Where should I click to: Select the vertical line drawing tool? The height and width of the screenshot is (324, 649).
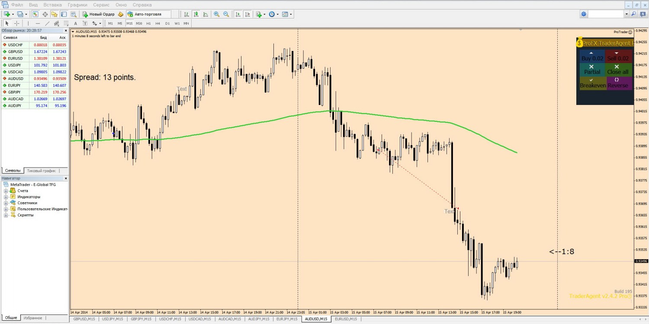pos(28,23)
